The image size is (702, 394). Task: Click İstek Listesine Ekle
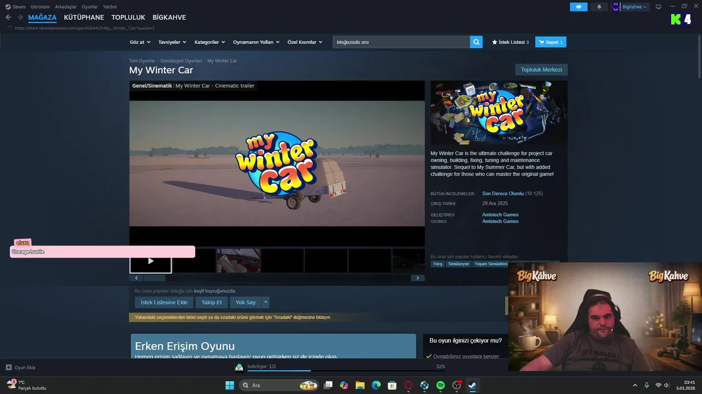coord(164,302)
